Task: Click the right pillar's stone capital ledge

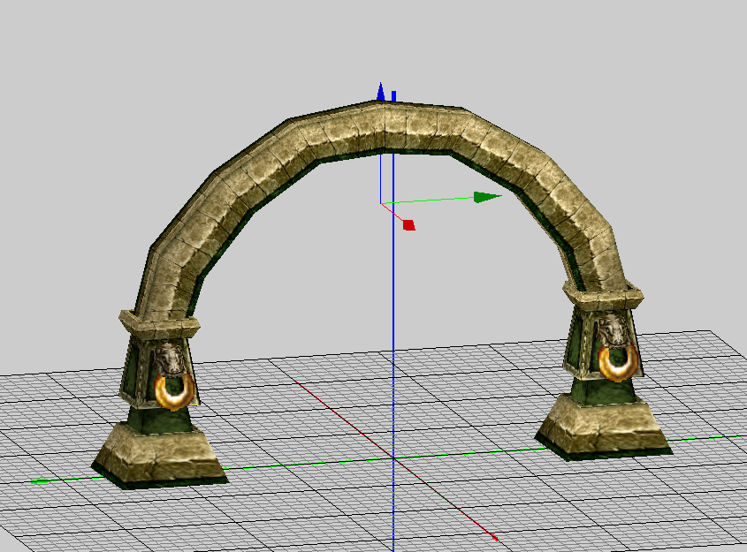Action: [x=603, y=295]
